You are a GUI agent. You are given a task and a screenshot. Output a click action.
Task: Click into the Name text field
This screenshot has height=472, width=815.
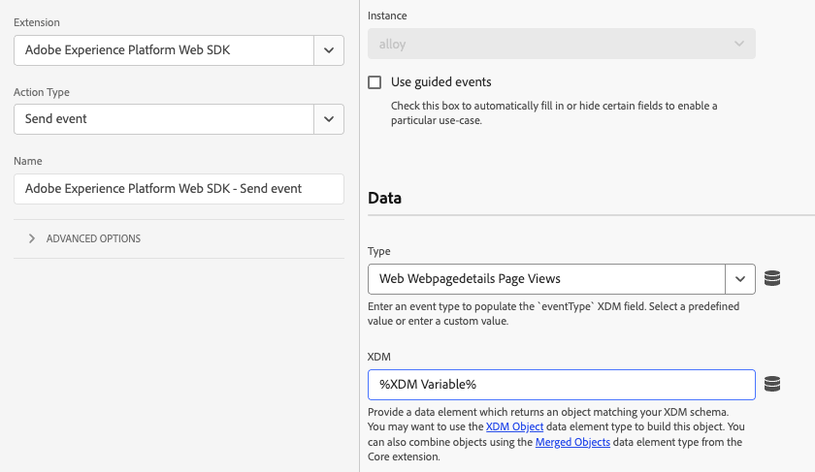point(179,189)
